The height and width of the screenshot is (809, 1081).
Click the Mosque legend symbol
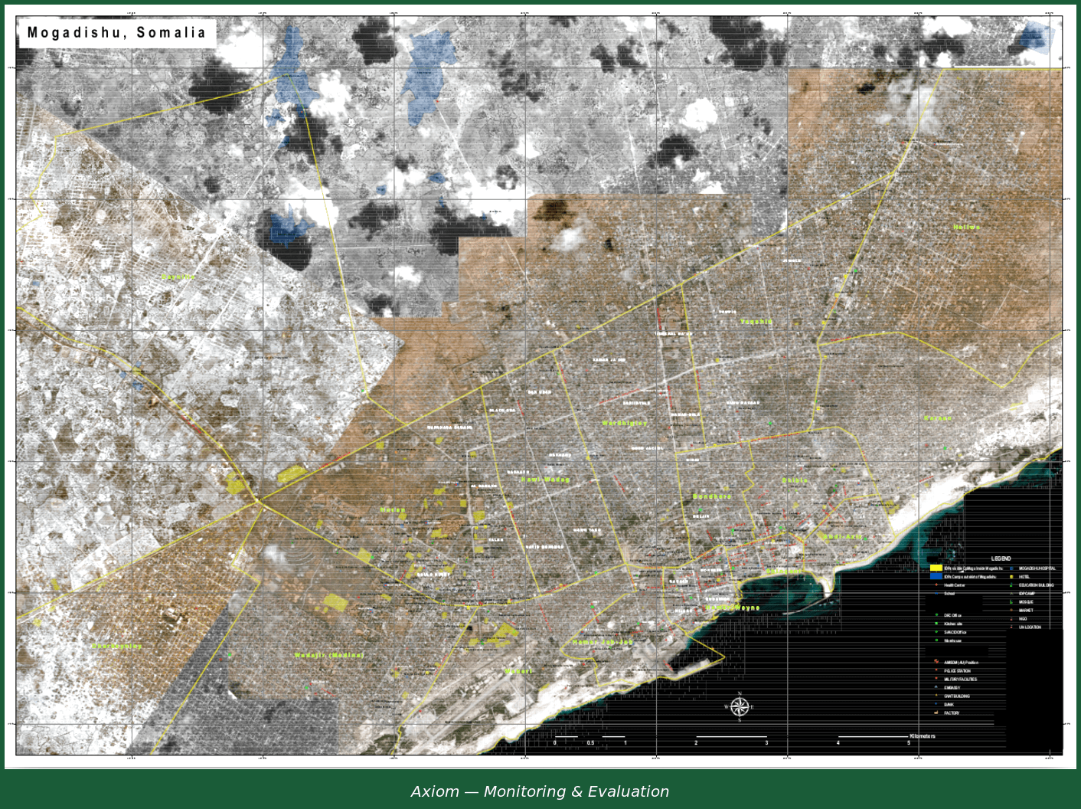pos(1011,602)
